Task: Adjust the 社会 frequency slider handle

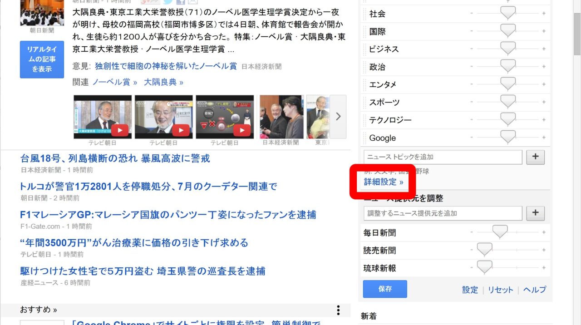Action: pos(507,13)
